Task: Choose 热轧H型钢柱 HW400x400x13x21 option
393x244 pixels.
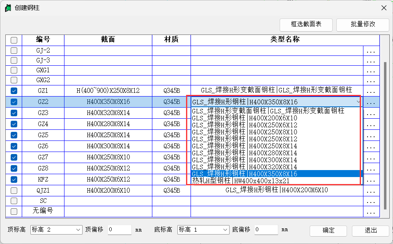Action: pyautogui.click(x=277, y=181)
